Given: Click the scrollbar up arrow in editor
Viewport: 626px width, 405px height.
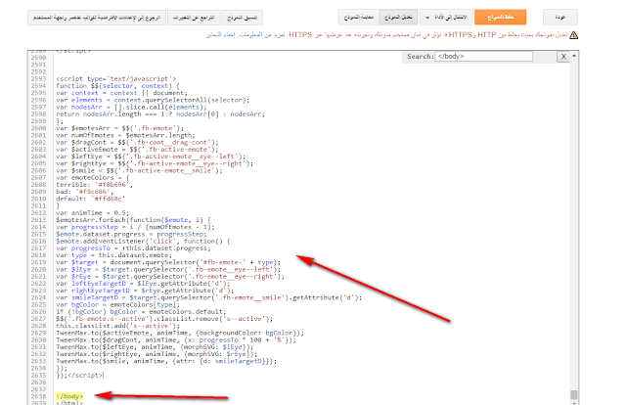Looking at the screenshot, I should tap(572, 56).
